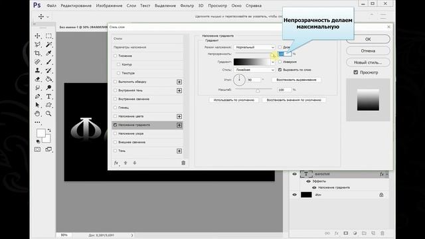425x239 pixels.
Task: Toggle the Просмотр preview checkbox
Action: click(356, 72)
